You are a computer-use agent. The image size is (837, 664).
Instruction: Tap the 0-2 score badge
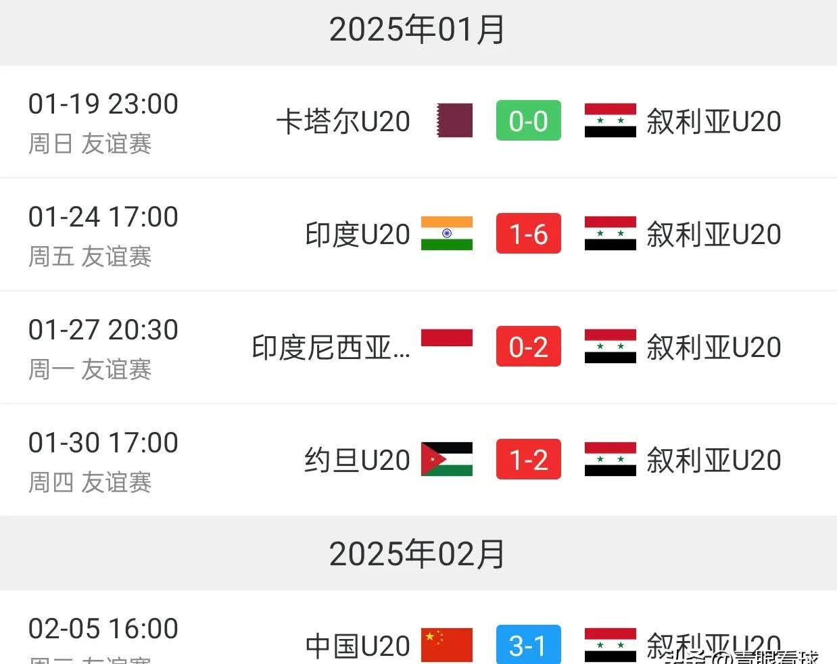click(528, 347)
